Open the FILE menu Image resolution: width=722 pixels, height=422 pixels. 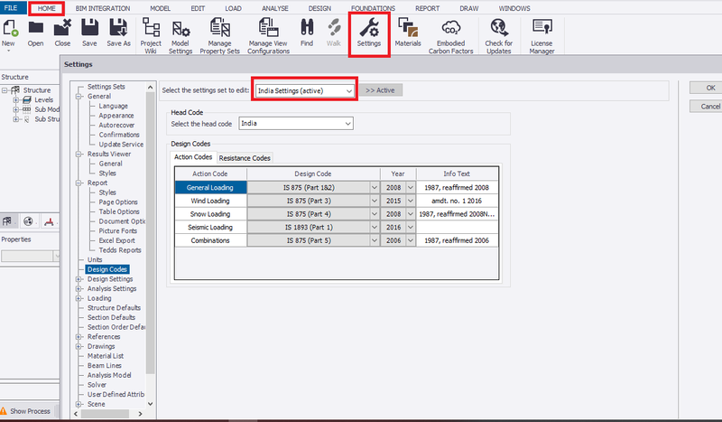[11, 8]
